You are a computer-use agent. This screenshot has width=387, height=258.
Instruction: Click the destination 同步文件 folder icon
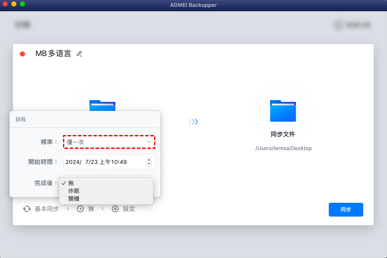[283, 111]
